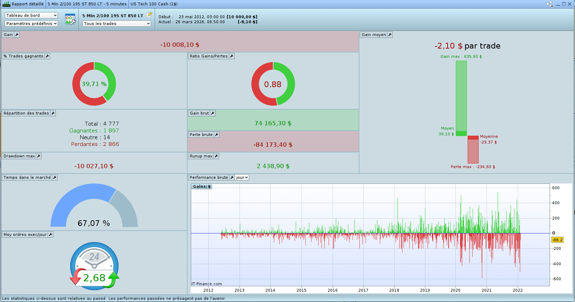This screenshot has height=302, width=575.
Task: Open Temps dans le marché wrench settings
Action: pos(55,177)
